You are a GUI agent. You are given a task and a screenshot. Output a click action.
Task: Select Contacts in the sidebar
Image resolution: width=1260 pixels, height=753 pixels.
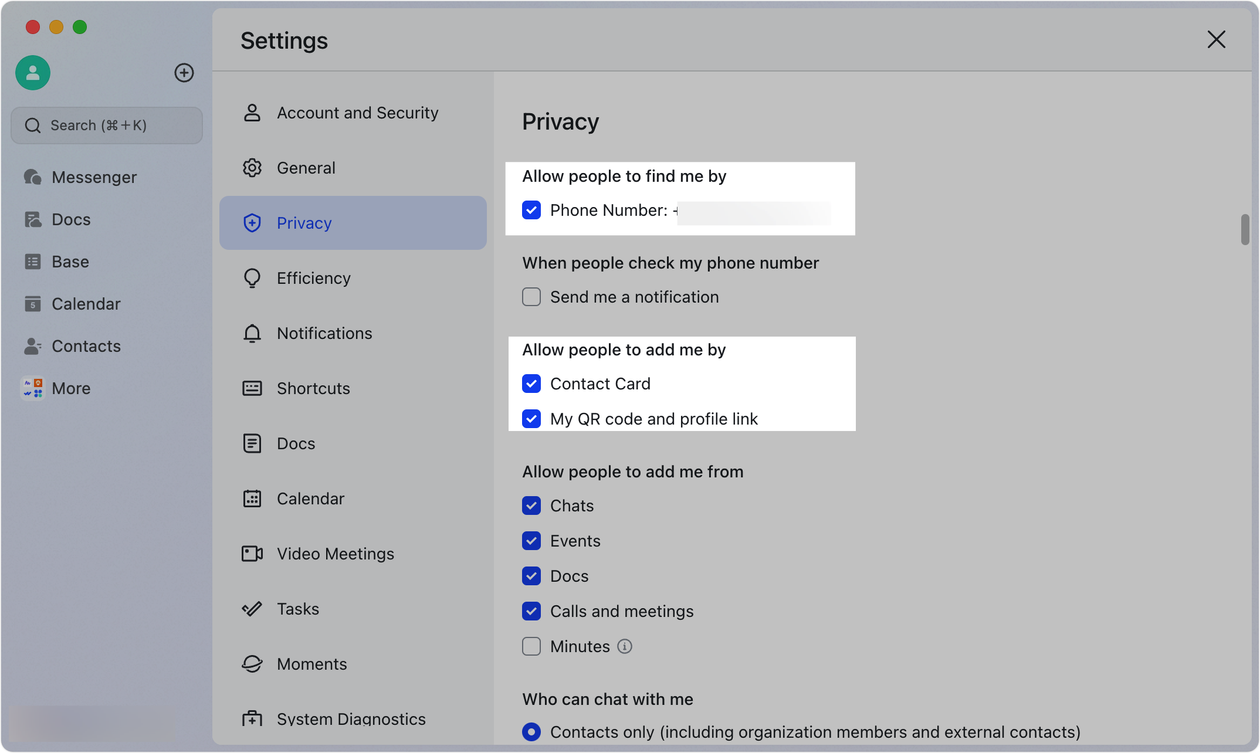(86, 345)
